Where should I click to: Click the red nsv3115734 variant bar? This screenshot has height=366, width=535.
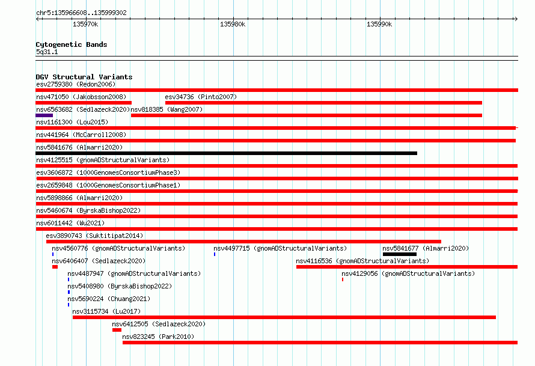284,317
